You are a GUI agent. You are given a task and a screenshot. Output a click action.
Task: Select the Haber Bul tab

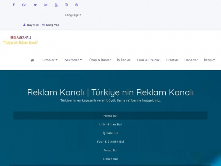point(110,159)
